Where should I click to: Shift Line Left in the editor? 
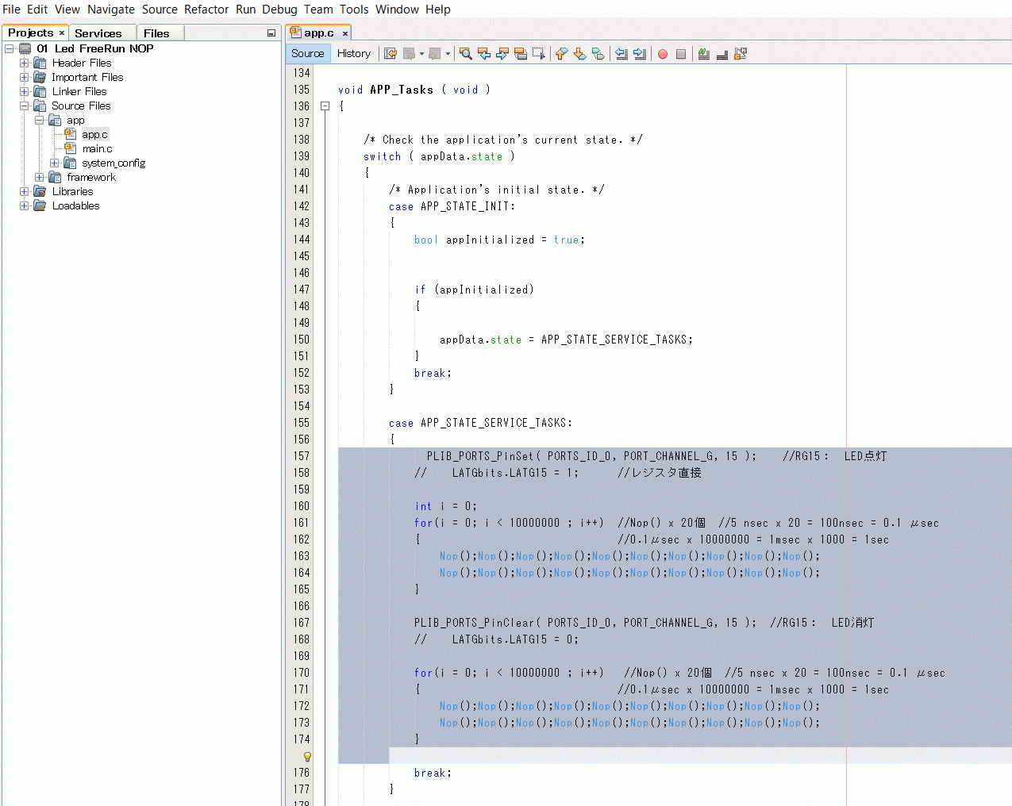click(621, 53)
